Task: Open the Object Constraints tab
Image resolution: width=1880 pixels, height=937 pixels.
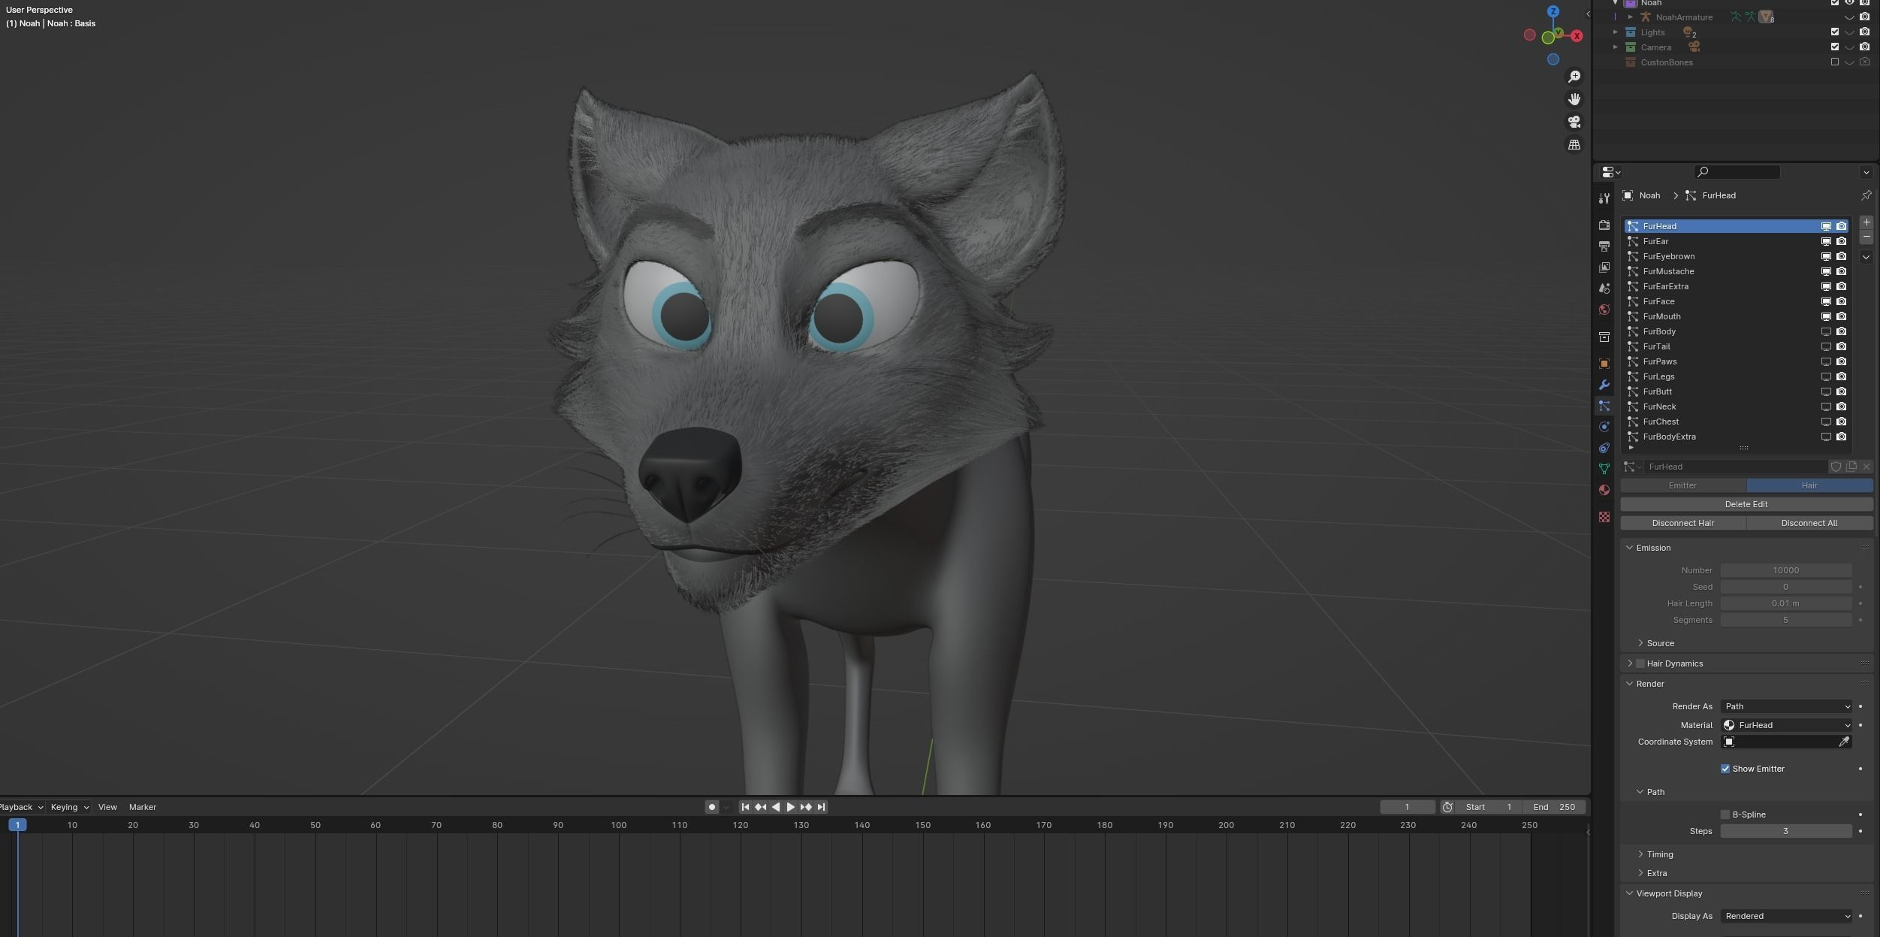Action: 1604,448
